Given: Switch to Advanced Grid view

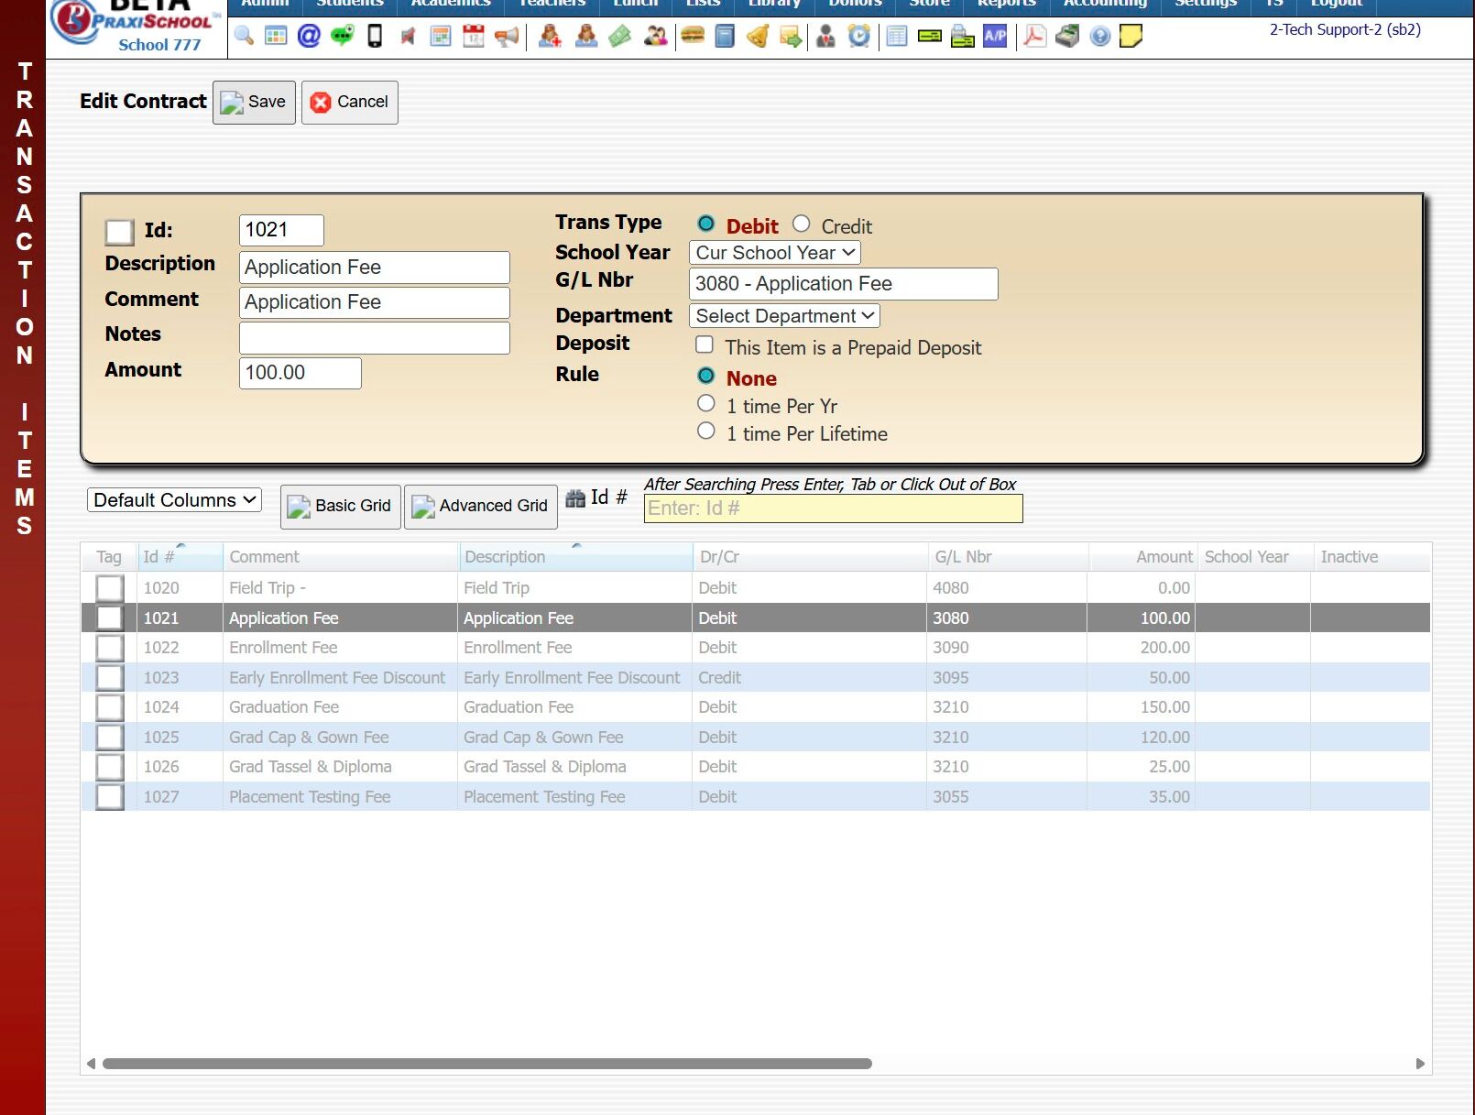Looking at the screenshot, I should 481,507.
